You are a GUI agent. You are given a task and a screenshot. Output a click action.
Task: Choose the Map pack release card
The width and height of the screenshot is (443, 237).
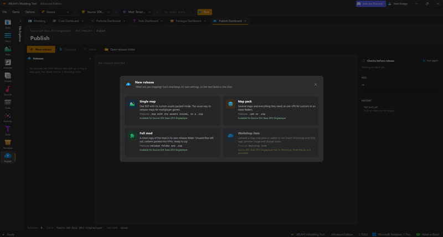coord(271,110)
